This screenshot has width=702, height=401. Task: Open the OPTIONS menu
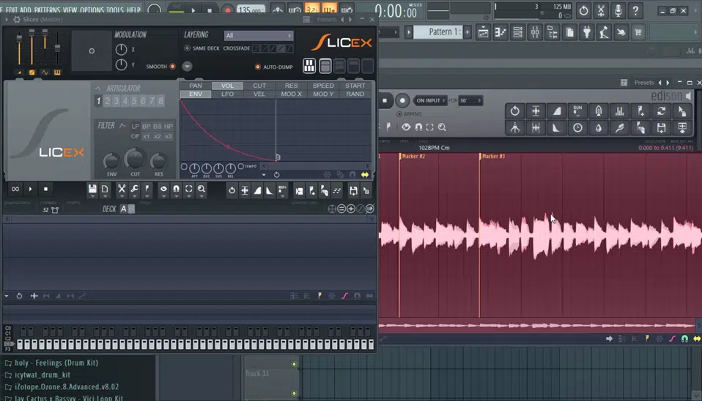click(92, 10)
